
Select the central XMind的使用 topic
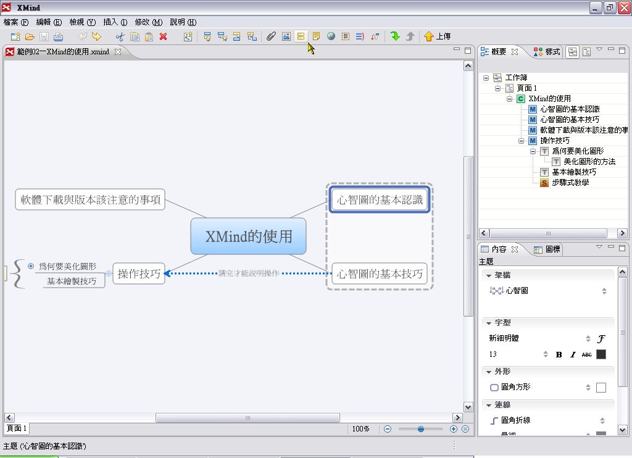click(248, 236)
